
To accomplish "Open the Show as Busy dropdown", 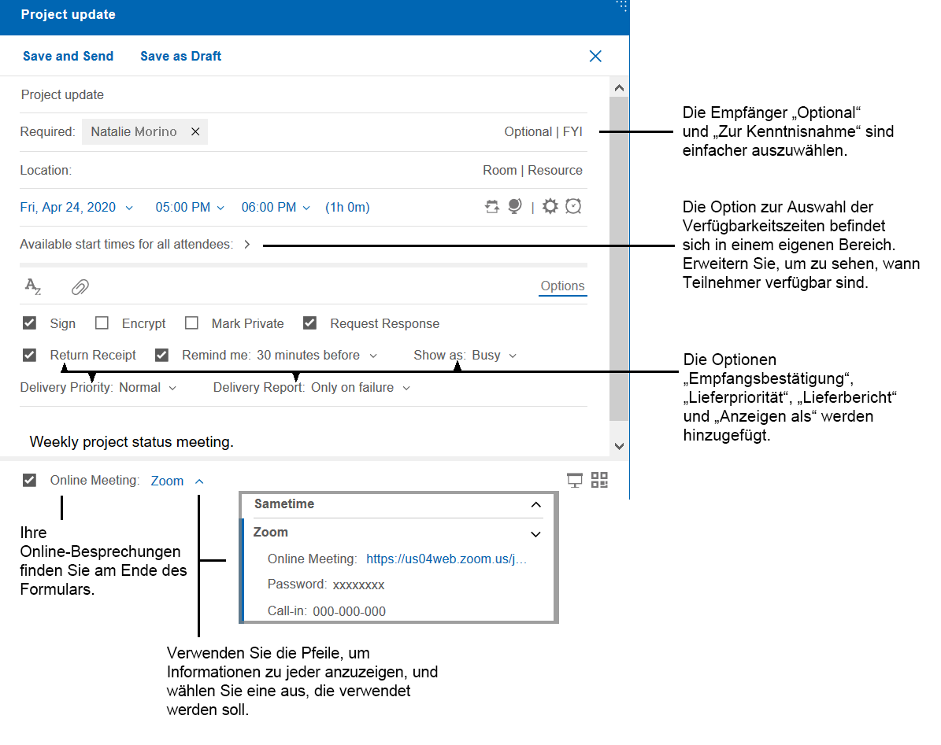I will point(513,355).
